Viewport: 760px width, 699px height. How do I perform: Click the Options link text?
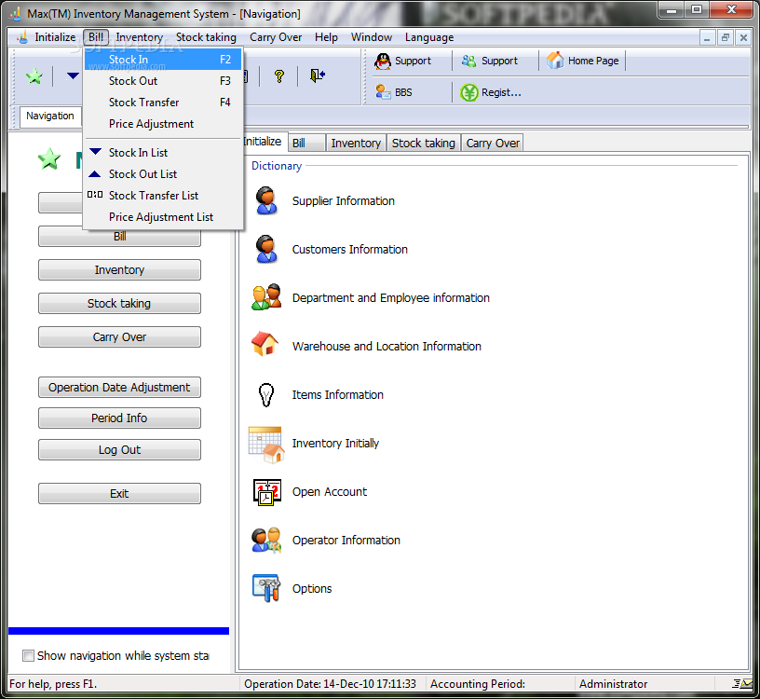(312, 589)
